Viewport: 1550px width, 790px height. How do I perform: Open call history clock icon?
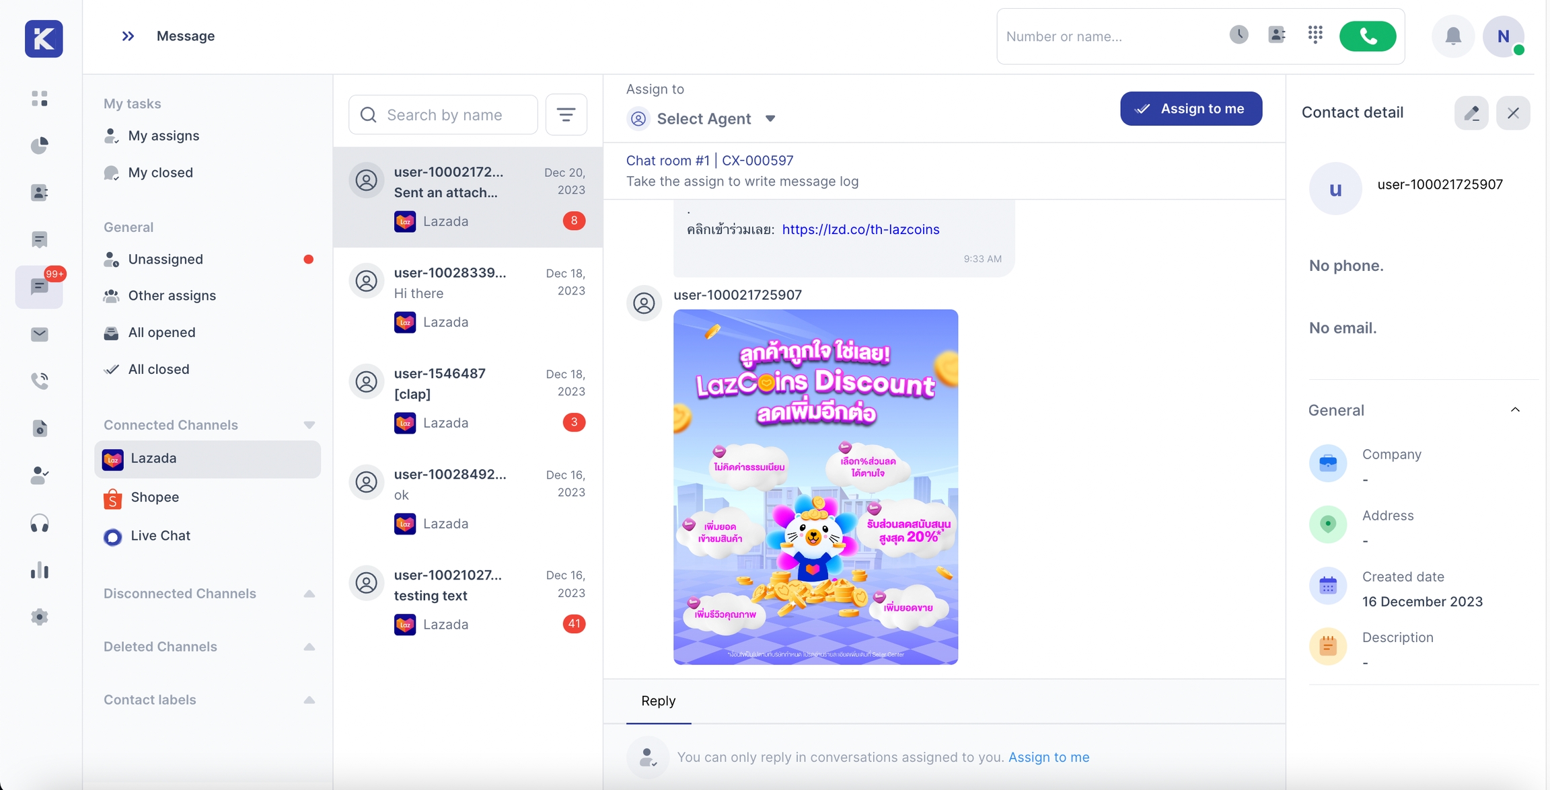click(1239, 35)
